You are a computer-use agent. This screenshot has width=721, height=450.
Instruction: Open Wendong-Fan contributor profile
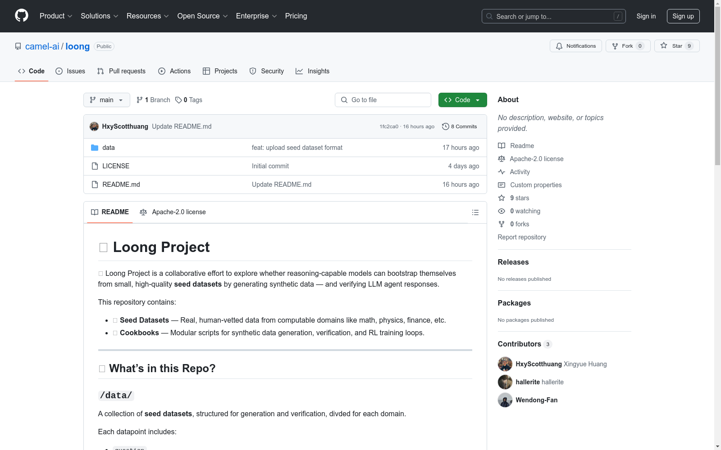tap(537, 400)
